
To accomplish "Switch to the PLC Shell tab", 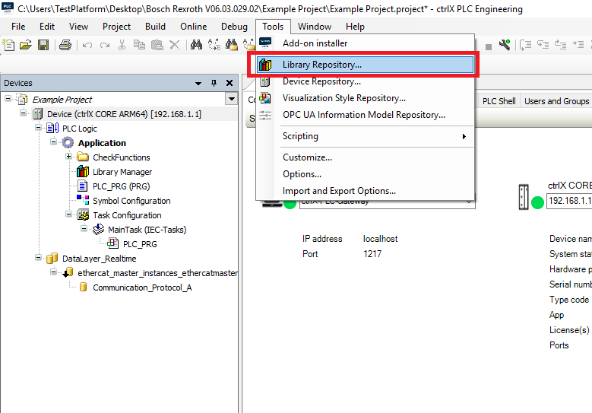I will point(499,101).
